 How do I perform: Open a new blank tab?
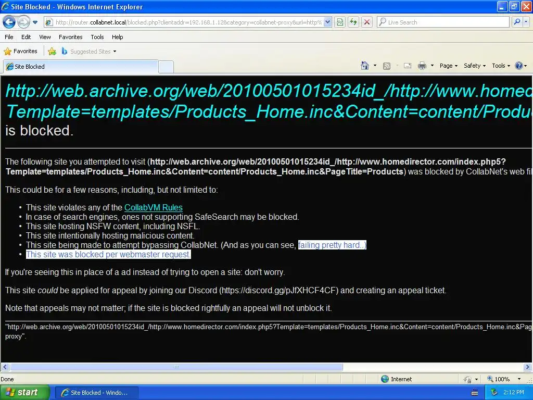coord(166,67)
